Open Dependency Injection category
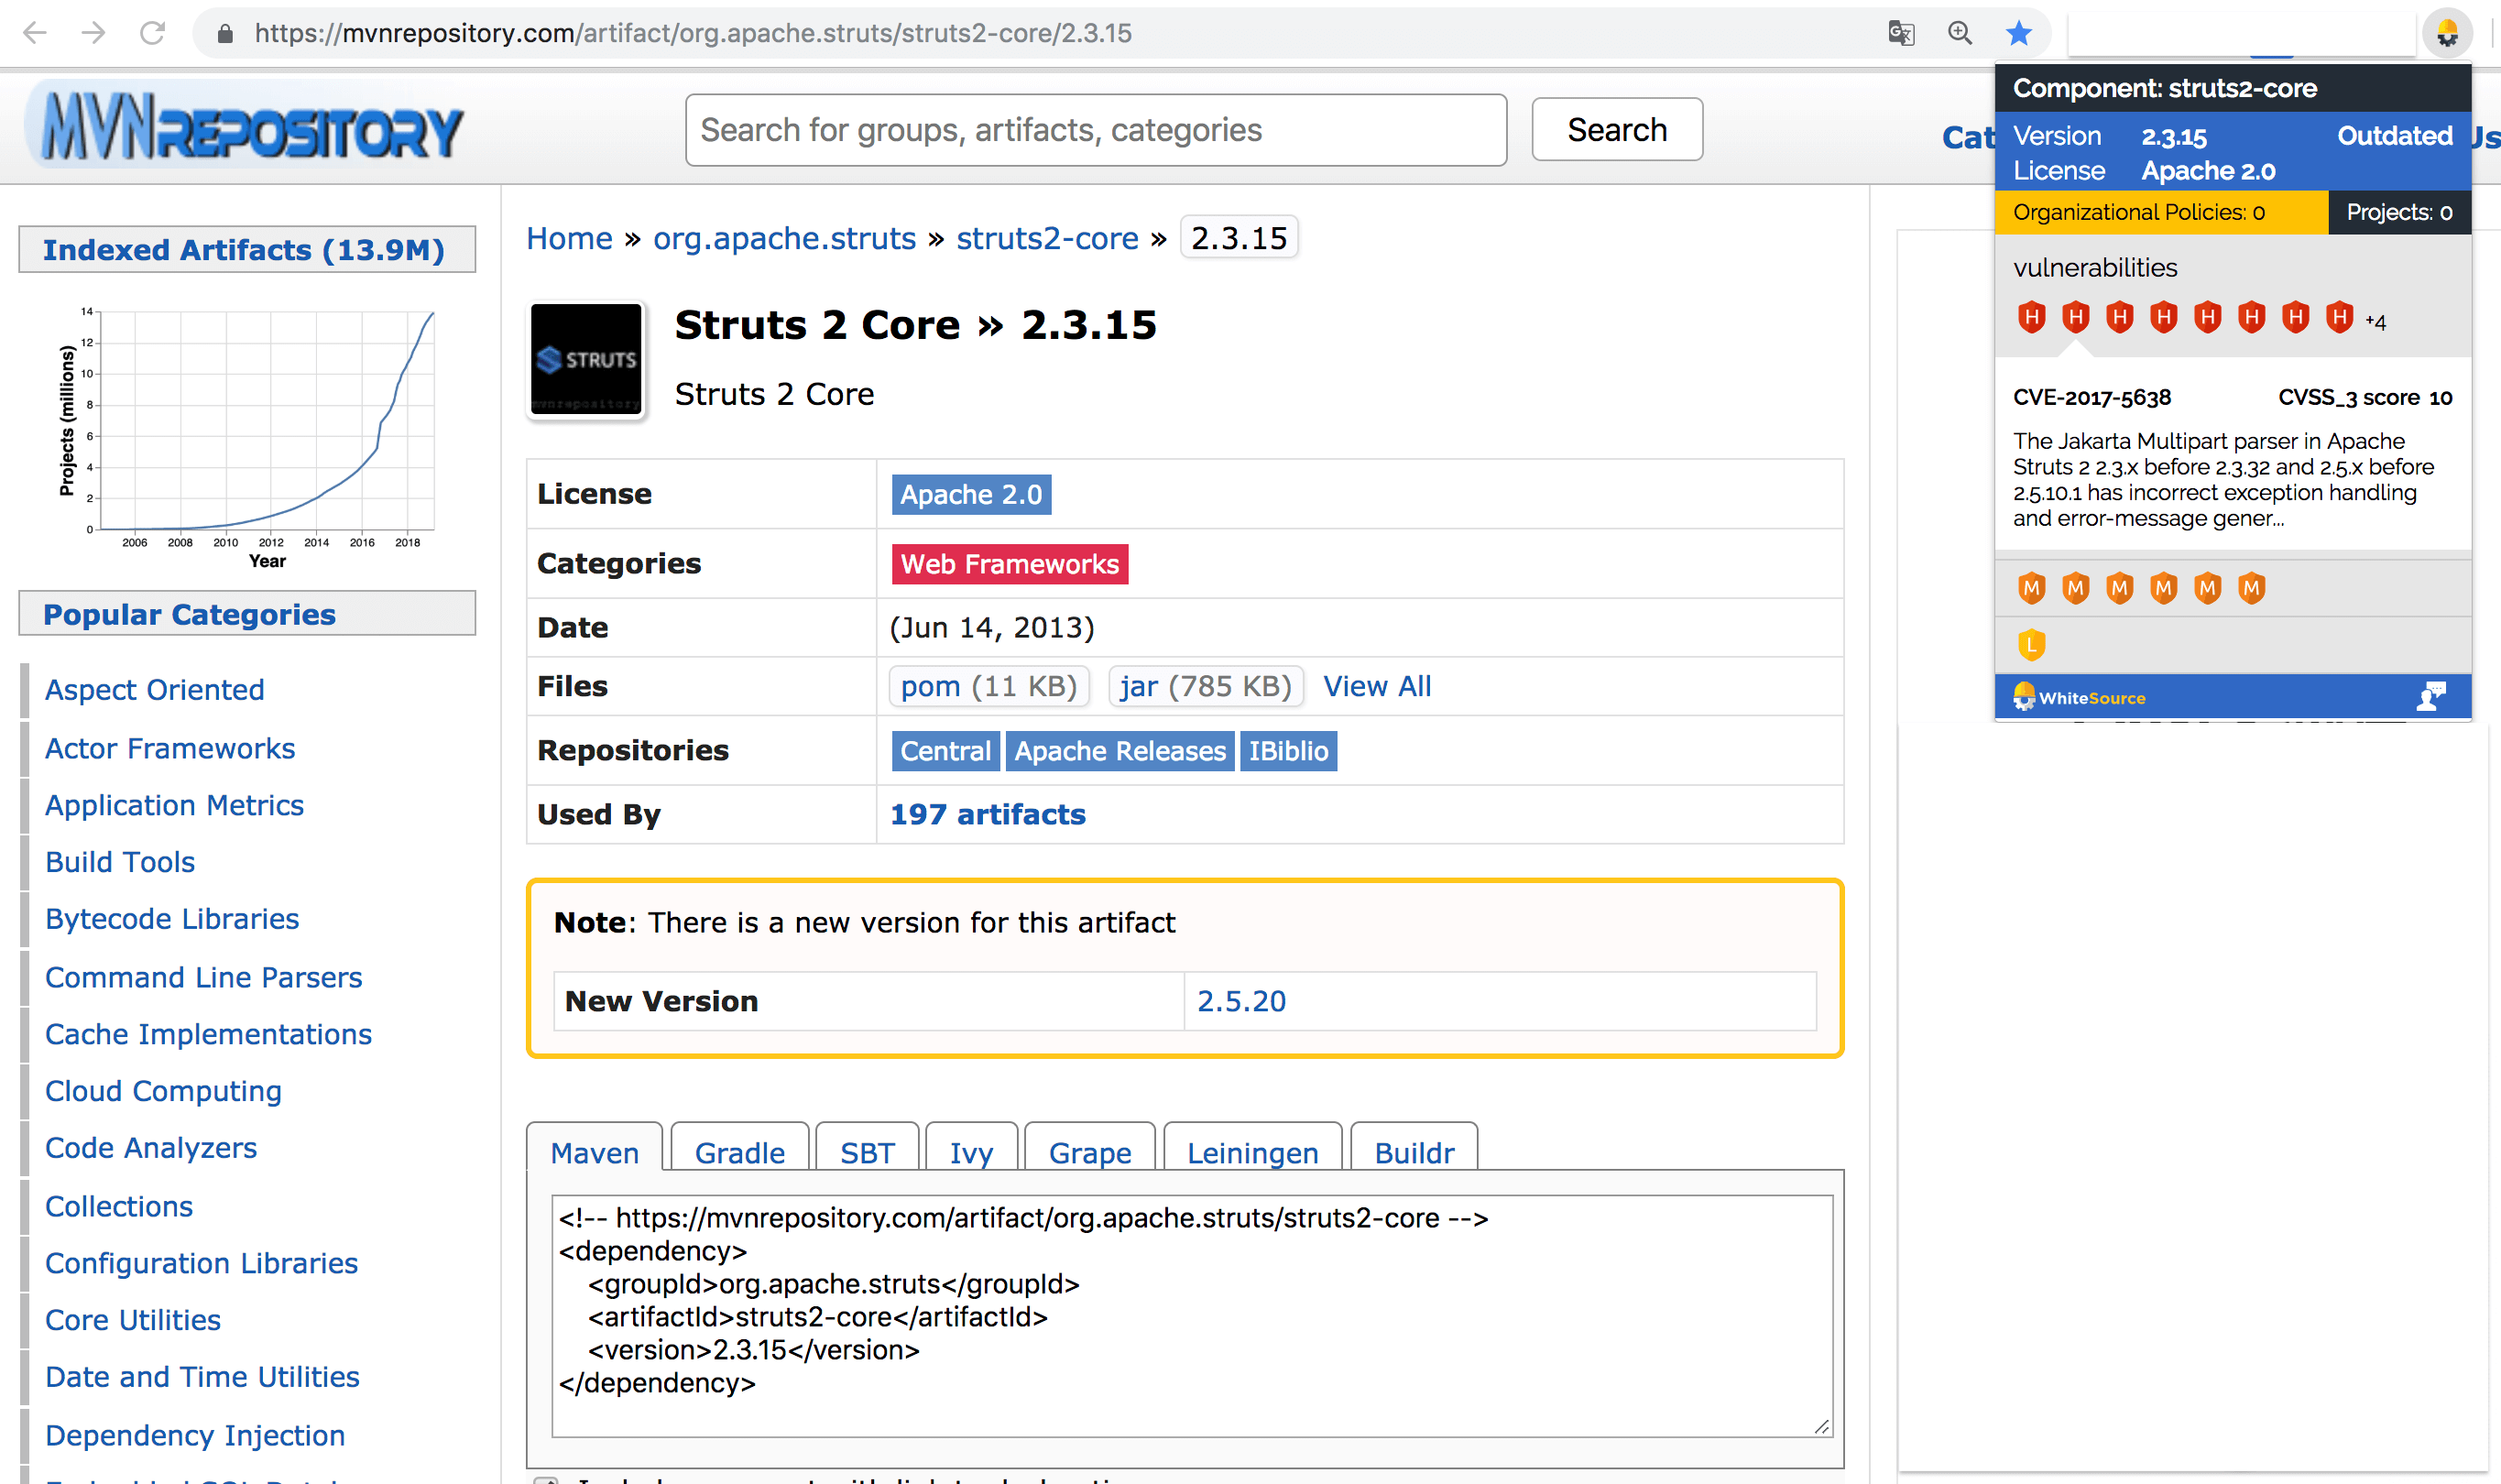This screenshot has width=2501, height=1484. point(195,1435)
